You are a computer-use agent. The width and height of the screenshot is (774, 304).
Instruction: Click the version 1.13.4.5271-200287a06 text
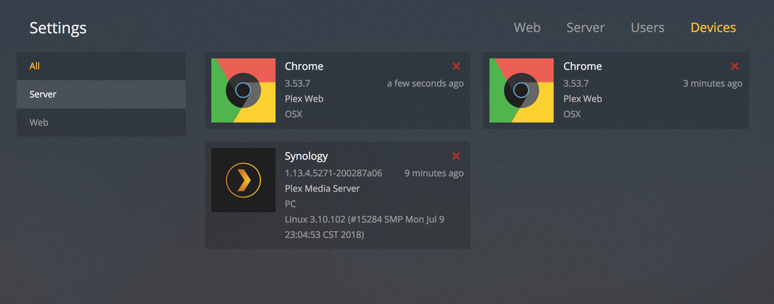click(x=333, y=173)
